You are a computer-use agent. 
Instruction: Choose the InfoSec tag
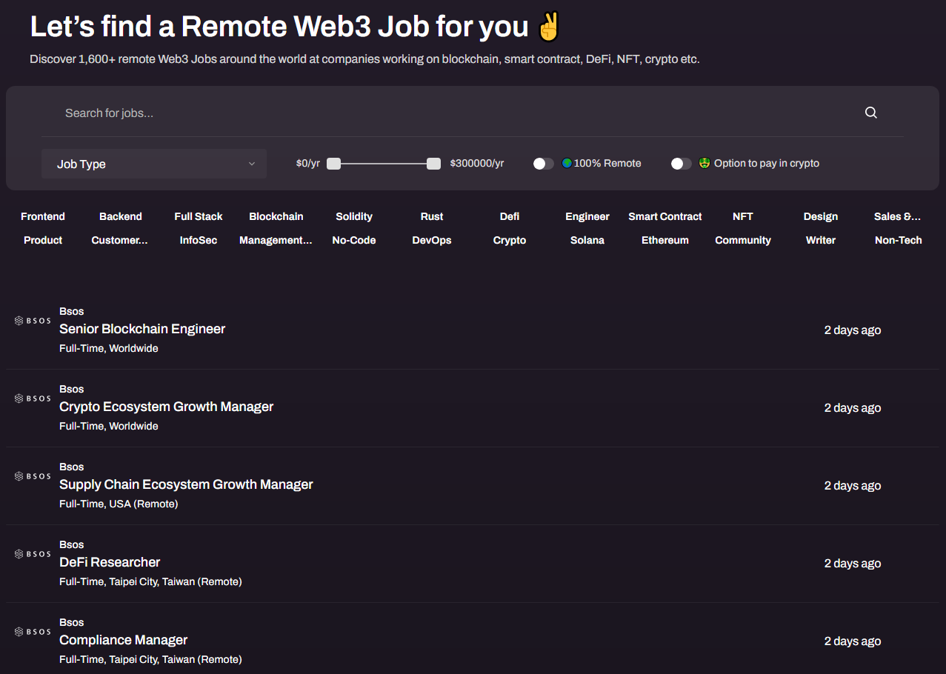[x=199, y=240]
